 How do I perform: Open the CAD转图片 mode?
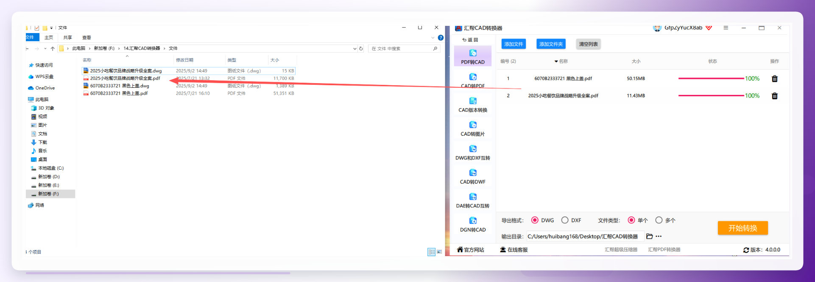472,129
